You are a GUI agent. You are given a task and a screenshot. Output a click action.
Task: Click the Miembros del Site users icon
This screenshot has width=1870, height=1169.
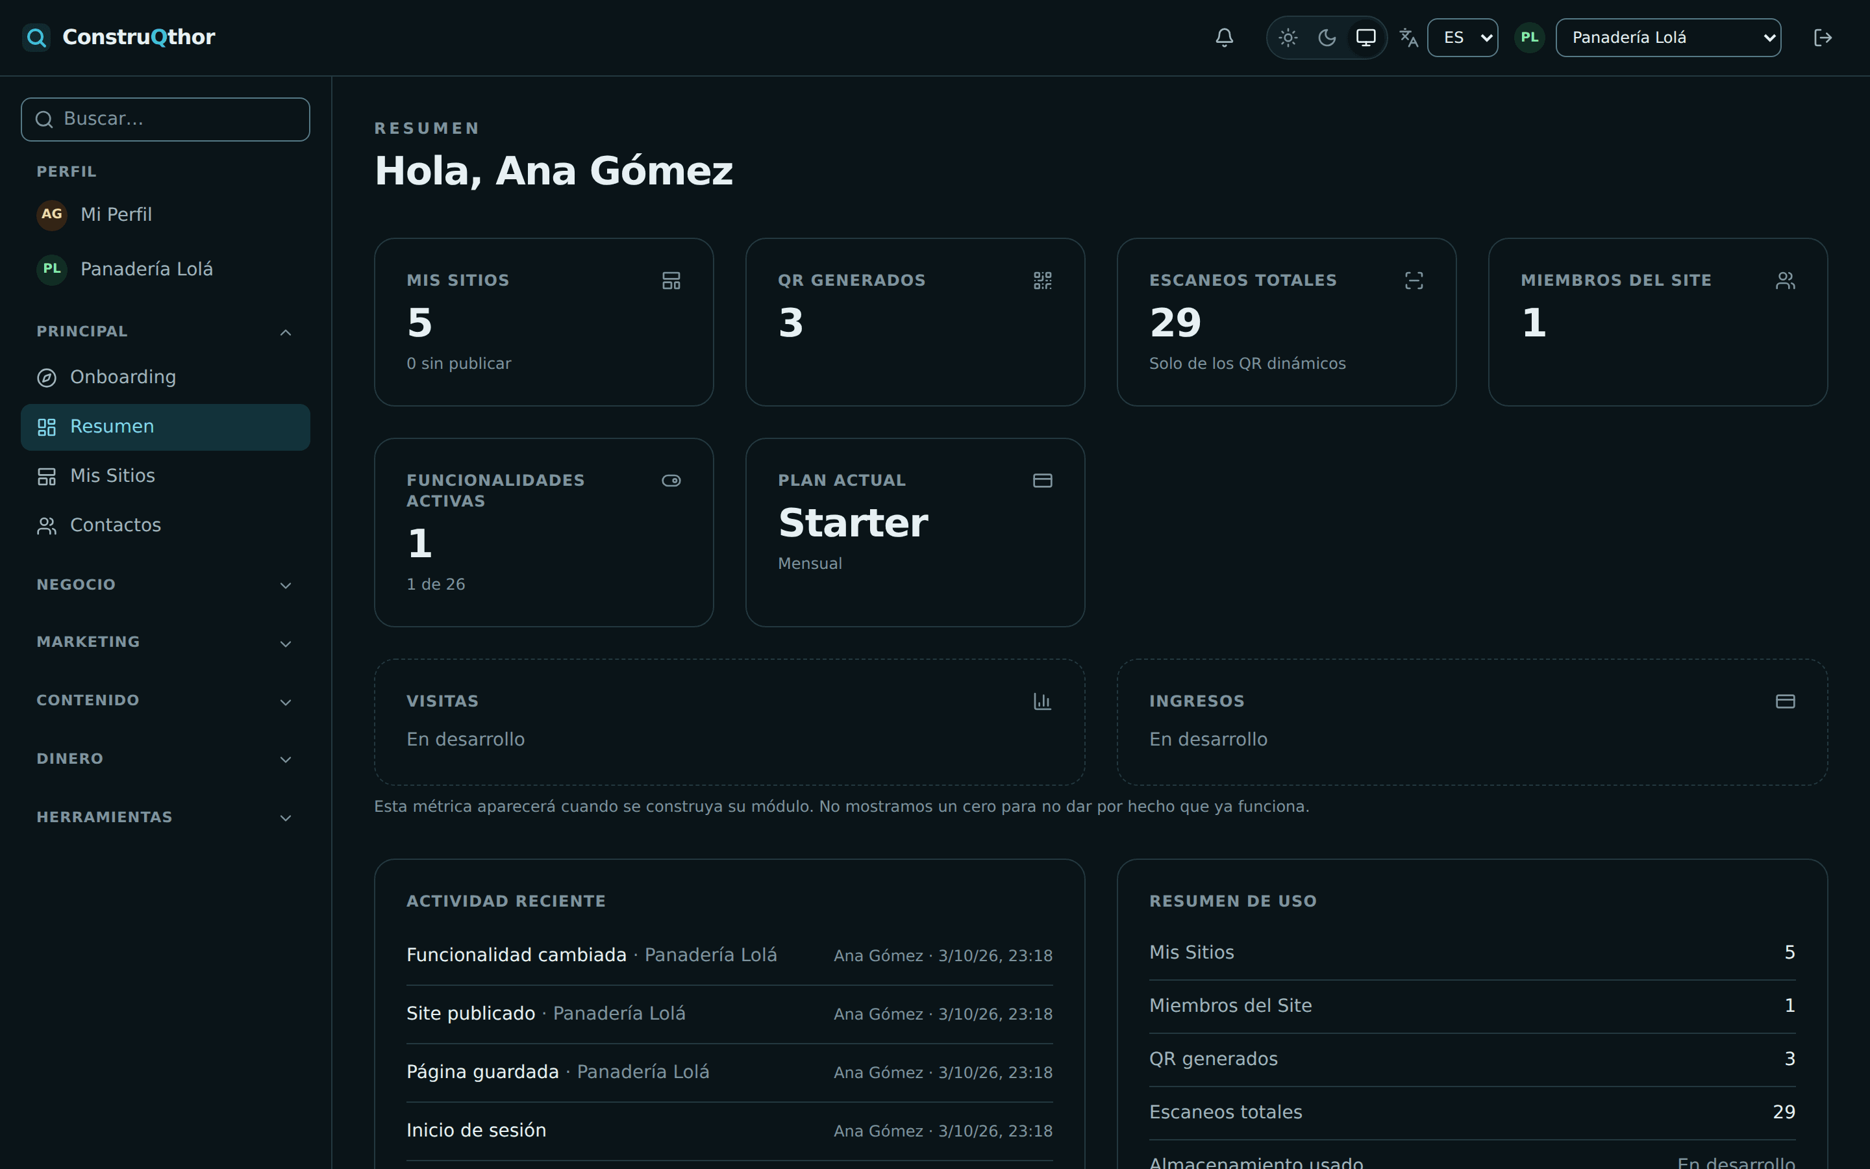(1785, 281)
